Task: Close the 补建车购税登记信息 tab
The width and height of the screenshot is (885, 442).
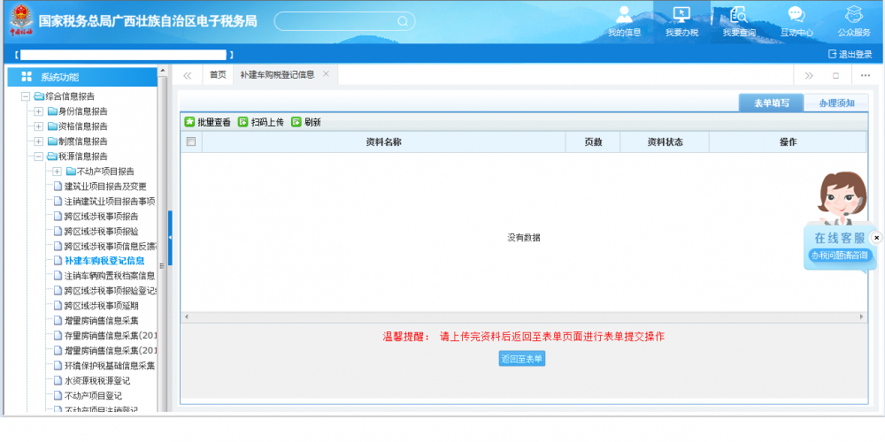Action: pos(326,74)
